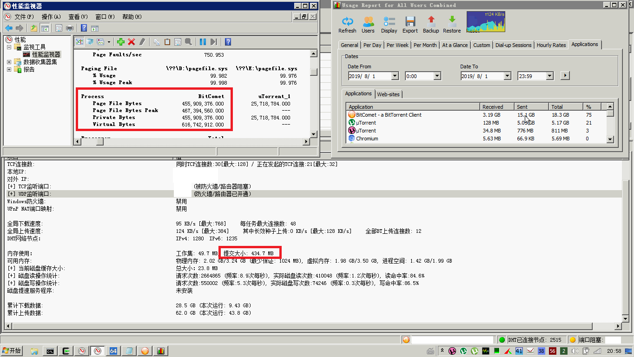This screenshot has height=357, width=634.
Task: Open the 查看(V) menu
Action: tap(78, 17)
